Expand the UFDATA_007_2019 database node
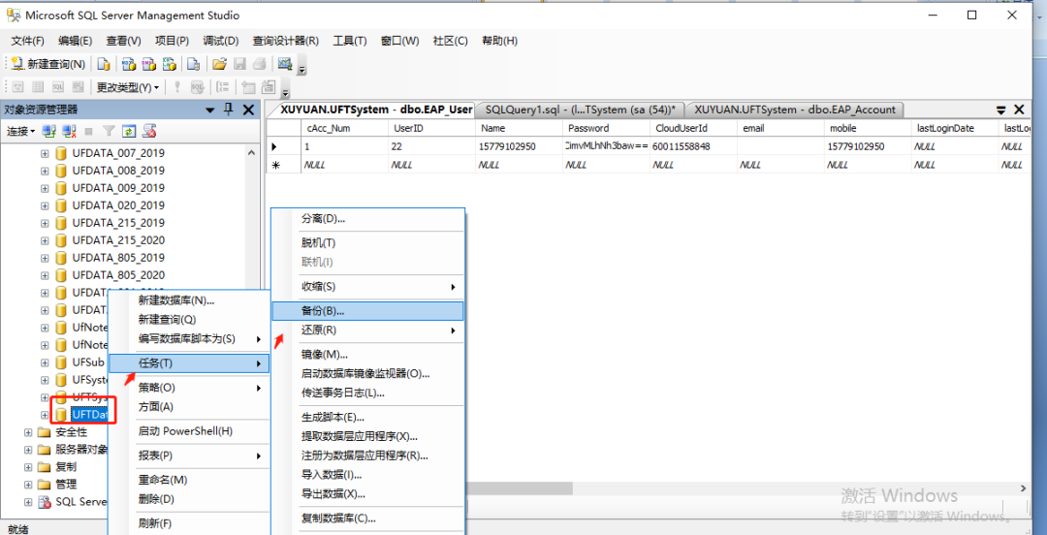The image size is (1047, 535). point(45,153)
